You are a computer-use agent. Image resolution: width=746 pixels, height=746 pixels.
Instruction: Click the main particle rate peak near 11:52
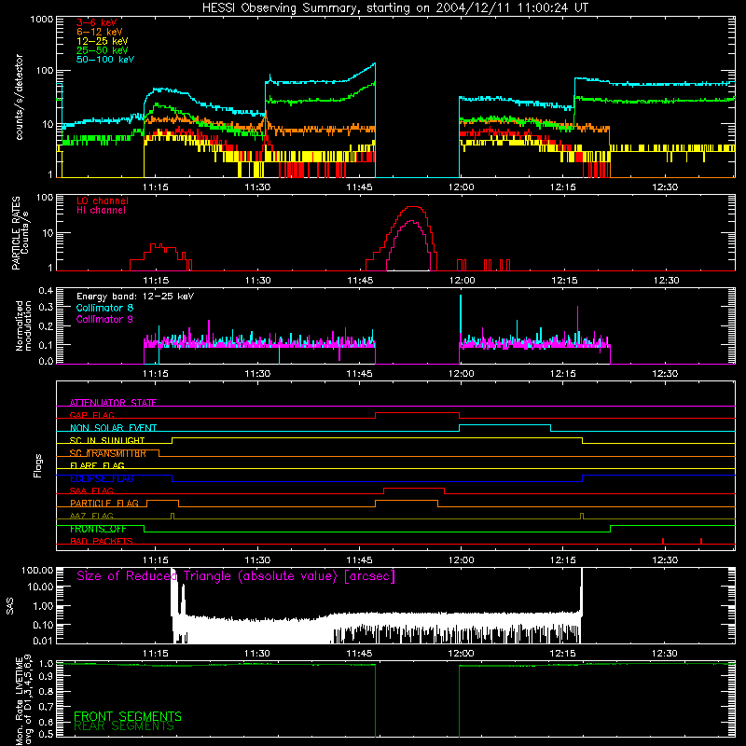pos(413,207)
